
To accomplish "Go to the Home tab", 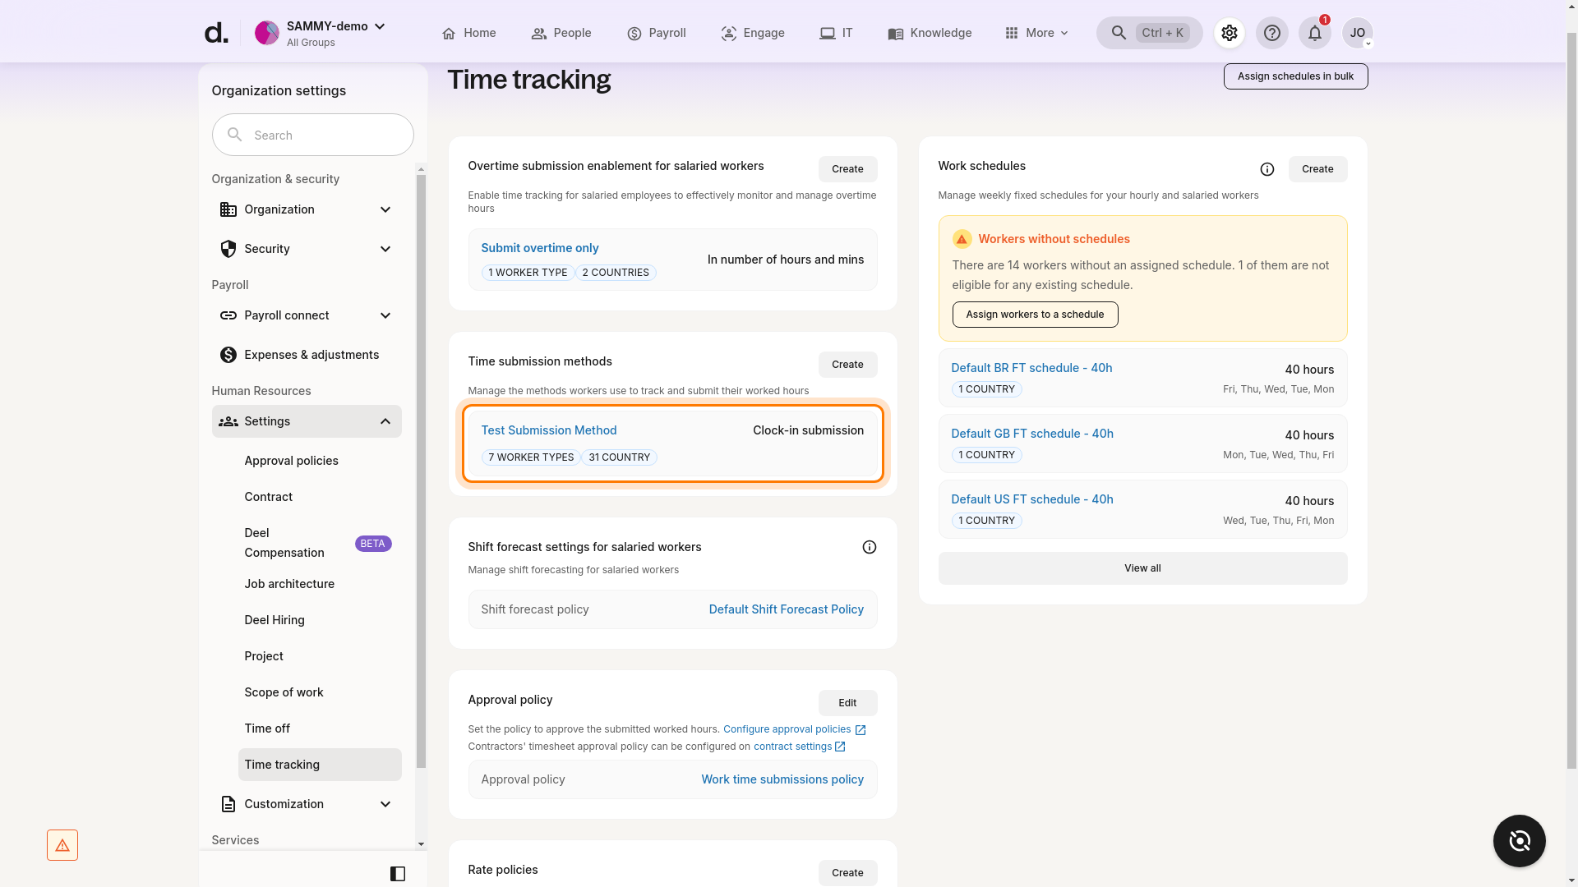I will pyautogui.click(x=468, y=33).
